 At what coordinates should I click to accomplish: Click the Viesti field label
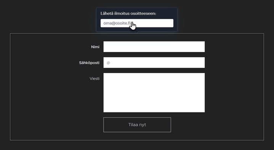tap(95, 78)
